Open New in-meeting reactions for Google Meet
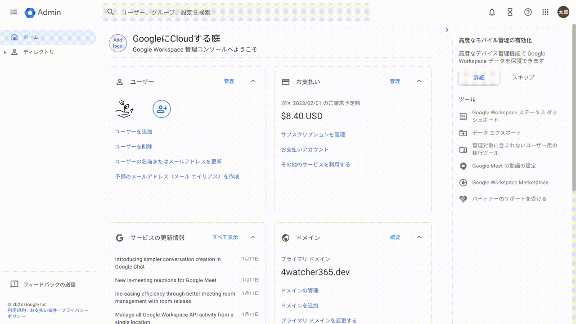 click(166, 280)
